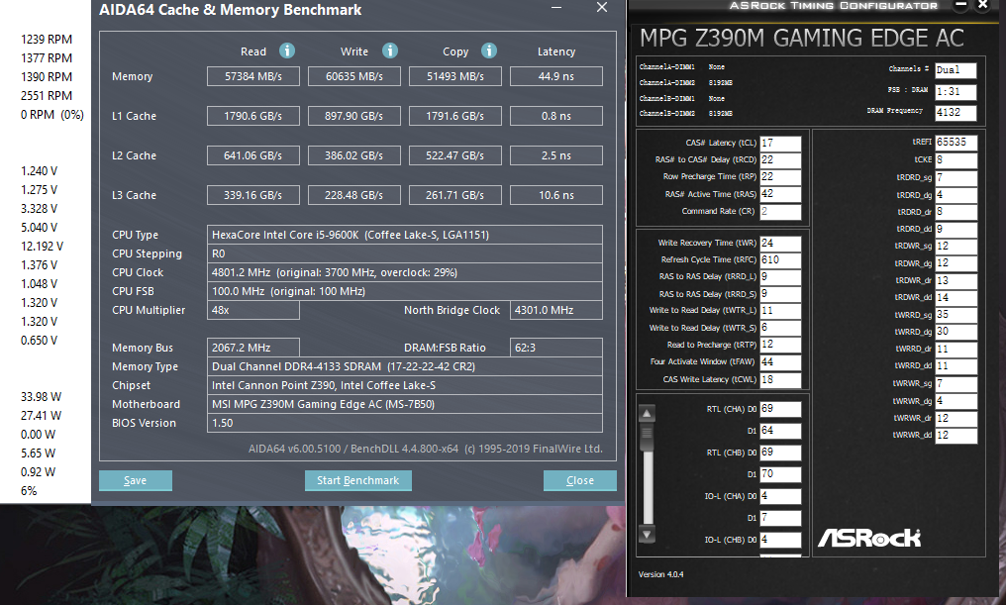Click the info icon next to Read
1006x605 pixels.
286,51
